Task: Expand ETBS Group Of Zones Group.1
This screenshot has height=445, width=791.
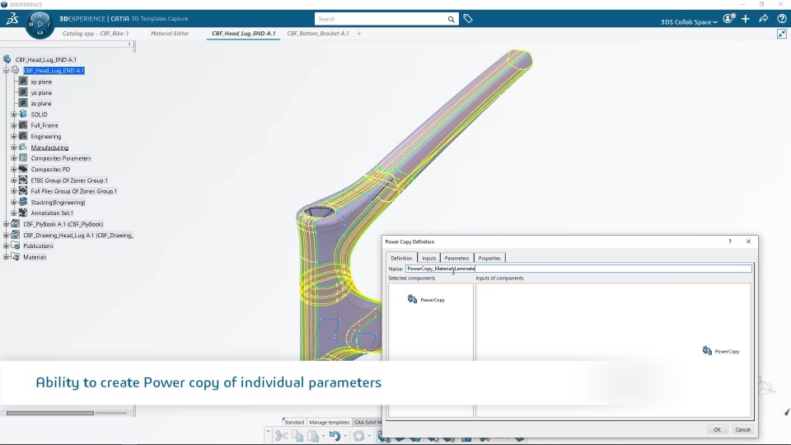Action: [14, 180]
